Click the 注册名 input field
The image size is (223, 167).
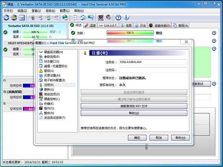[153, 62]
